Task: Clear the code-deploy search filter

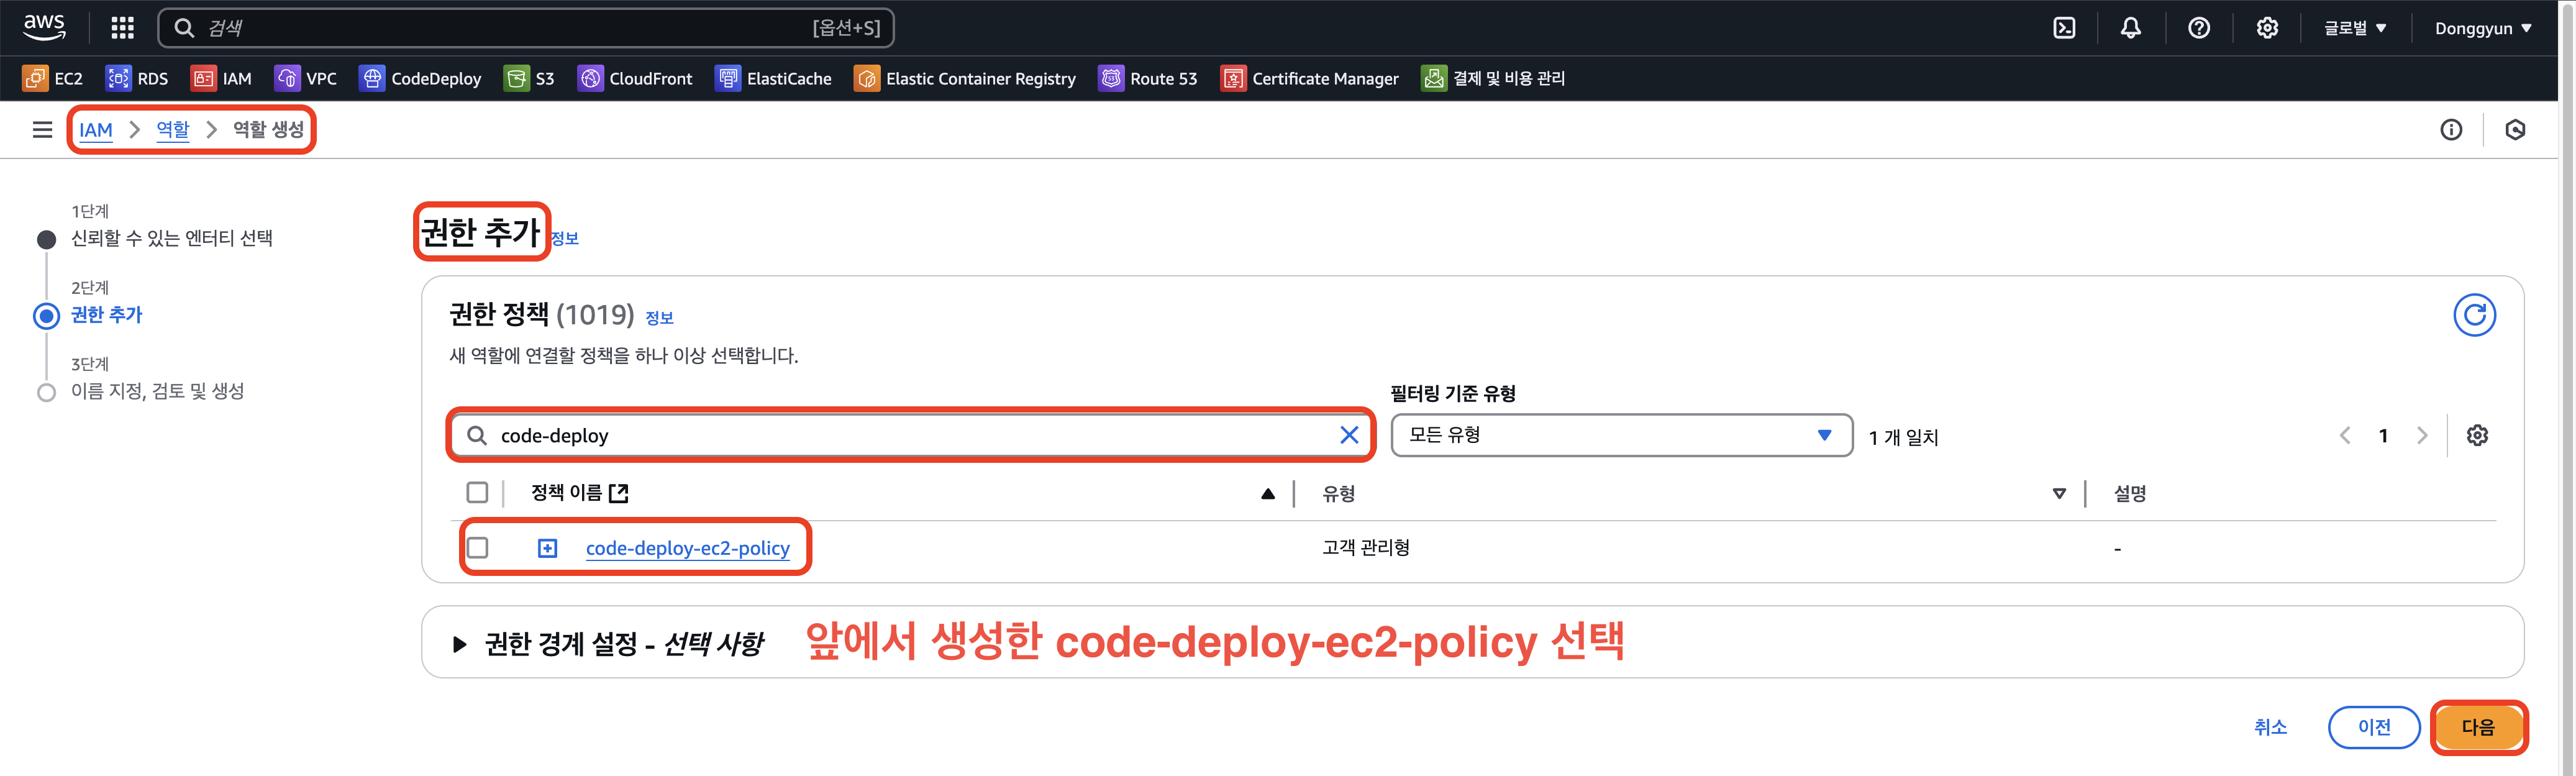Action: click(1348, 435)
